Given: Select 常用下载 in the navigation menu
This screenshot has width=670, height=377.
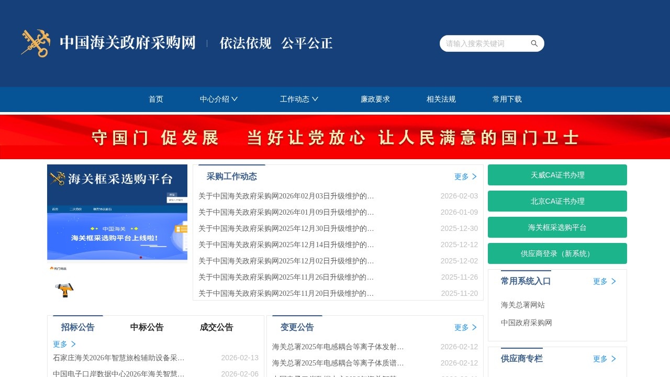Looking at the screenshot, I should 506,99.
